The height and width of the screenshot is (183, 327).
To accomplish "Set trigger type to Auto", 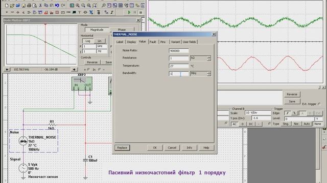I will 307,124.
